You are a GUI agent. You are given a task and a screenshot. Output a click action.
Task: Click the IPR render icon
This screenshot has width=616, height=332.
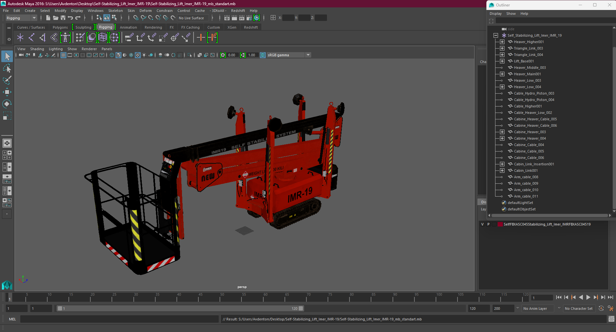(242, 18)
